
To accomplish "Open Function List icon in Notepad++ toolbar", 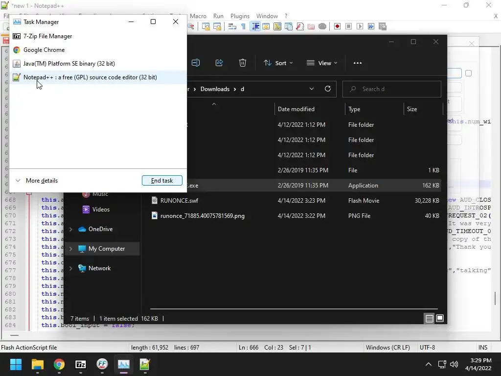I will click(300, 26).
